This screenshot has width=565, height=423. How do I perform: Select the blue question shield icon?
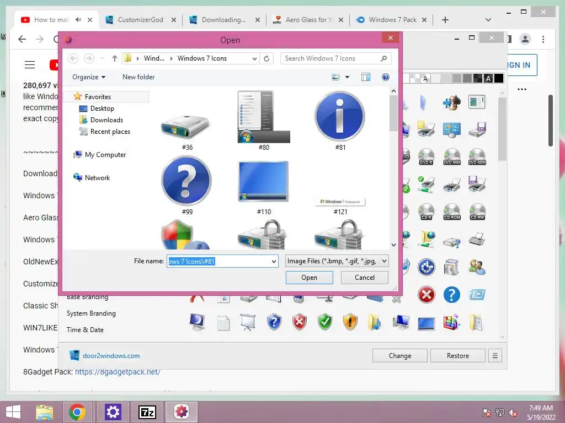[274, 322]
